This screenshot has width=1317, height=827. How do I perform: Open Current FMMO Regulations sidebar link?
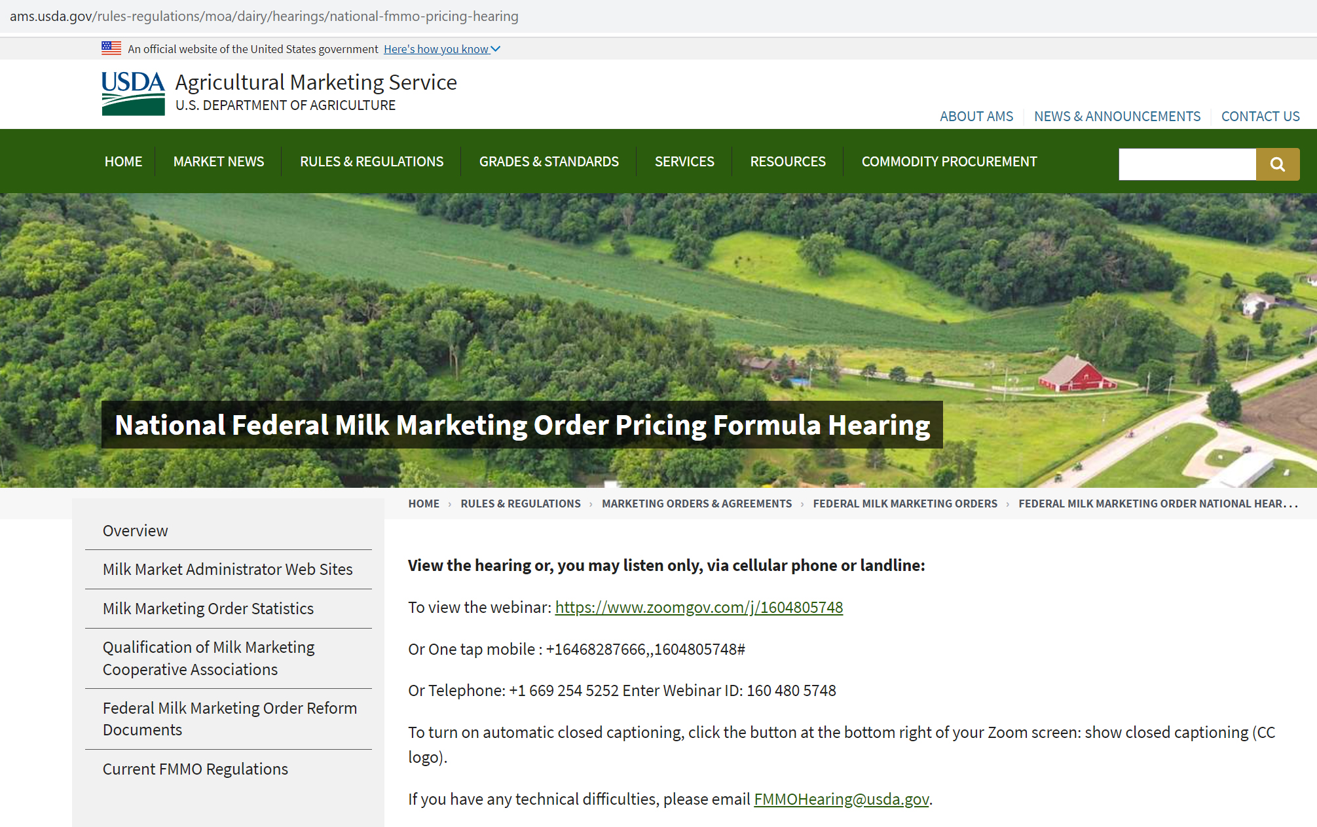click(195, 769)
